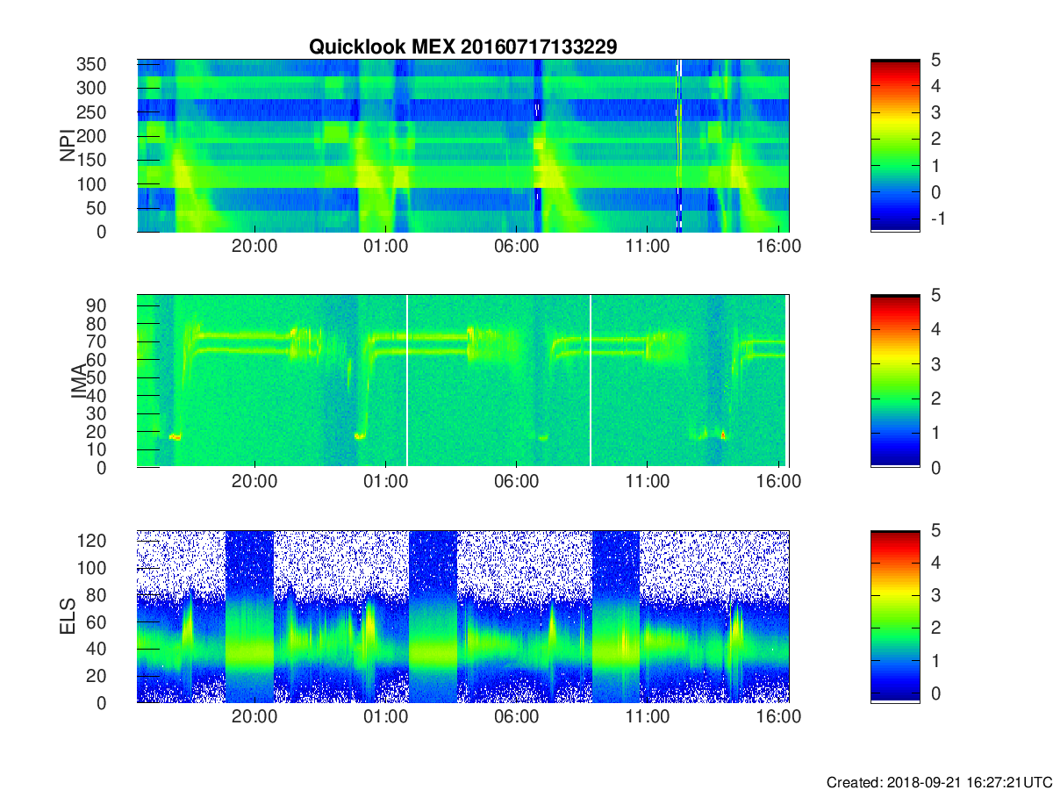
Task: Click the 20:00 label under NPI plot
Action: pyautogui.click(x=254, y=248)
